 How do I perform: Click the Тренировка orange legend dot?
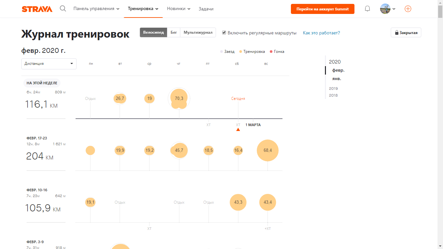coord(241,52)
